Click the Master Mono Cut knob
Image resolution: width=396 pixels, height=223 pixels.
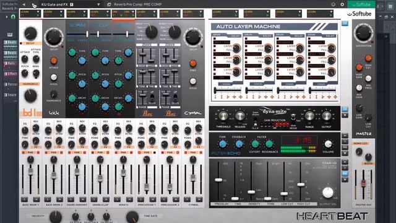359,152
